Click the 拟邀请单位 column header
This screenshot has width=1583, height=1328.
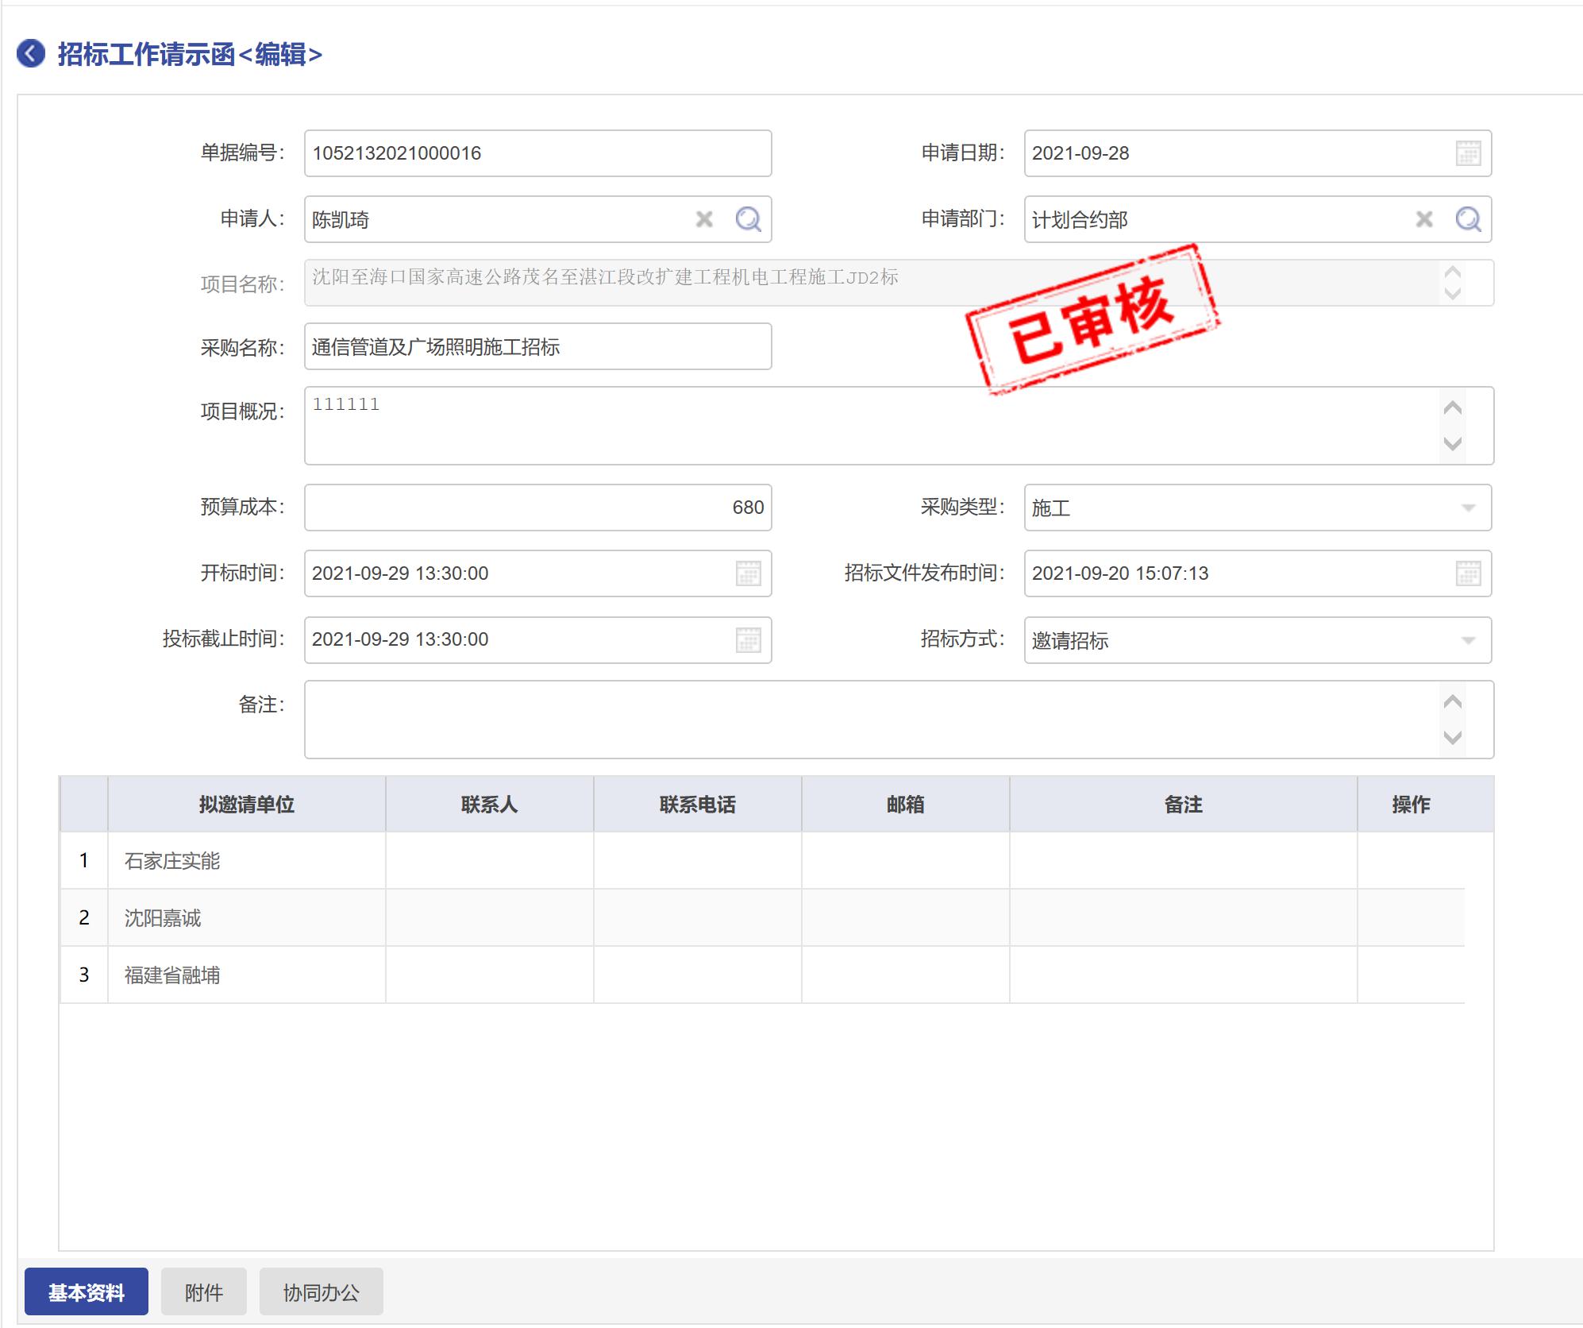click(x=246, y=805)
